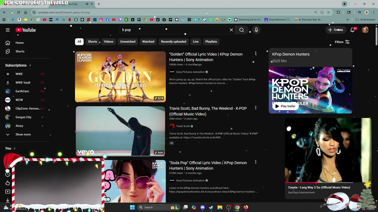Select the Live filter chip
This screenshot has width=378, height=212.
196,42
